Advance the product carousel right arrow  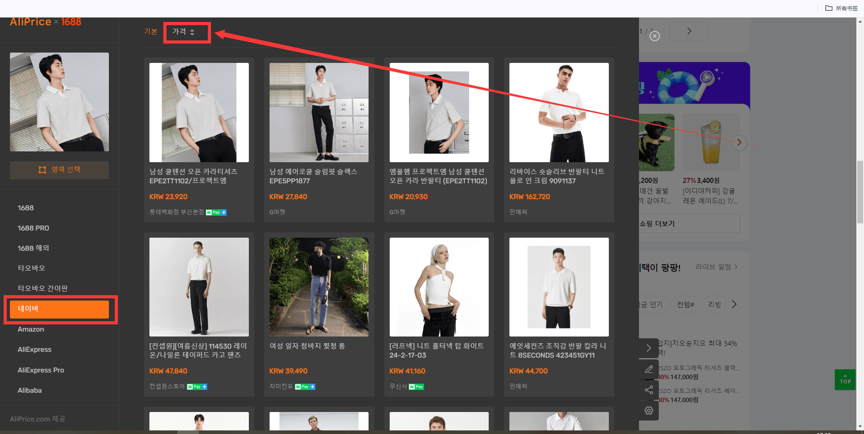(739, 142)
